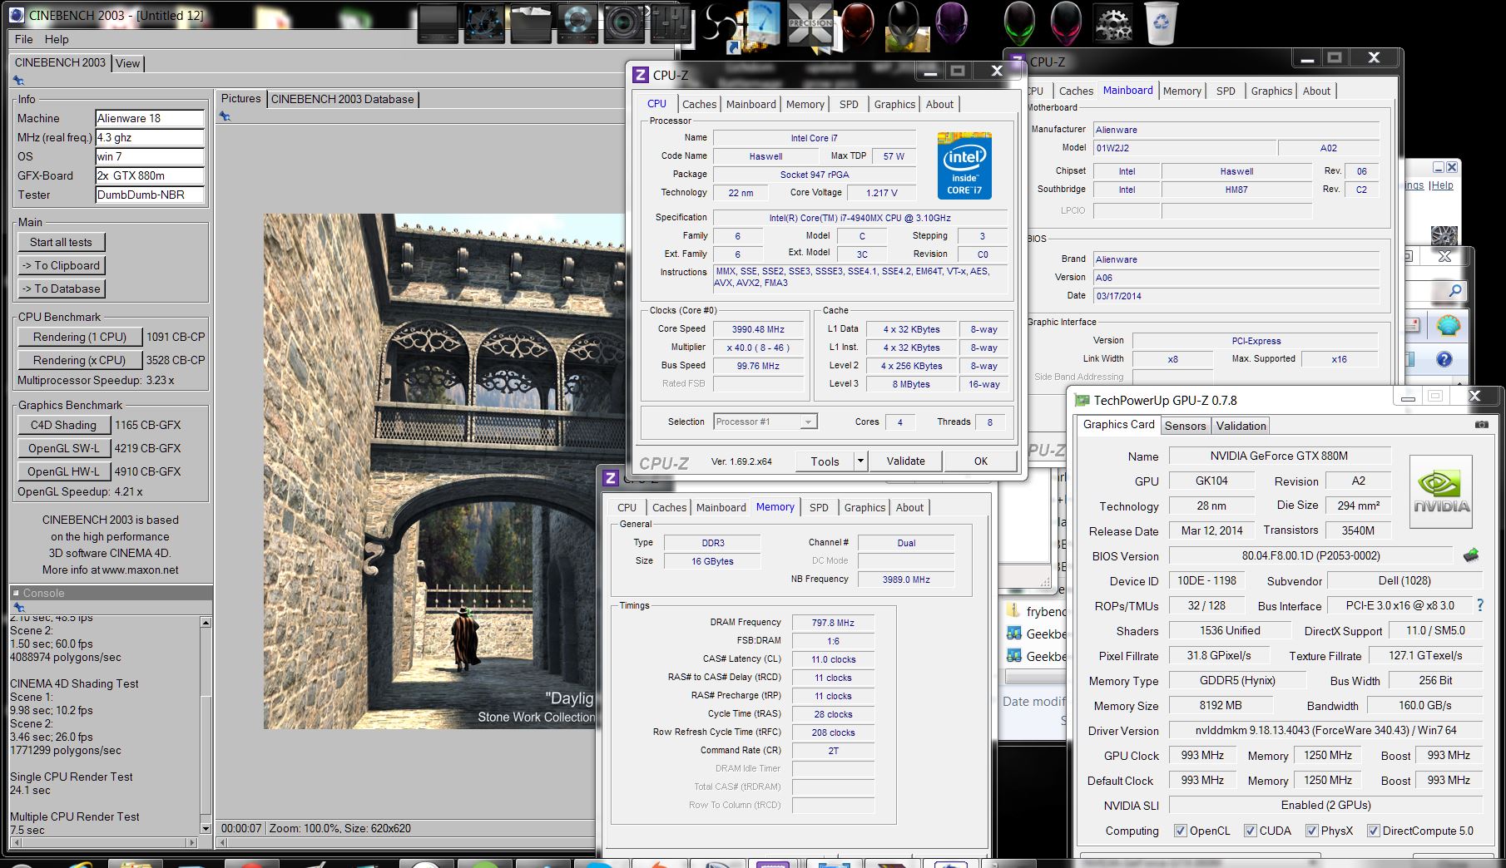Click the NVIDIA logo in GPU-Z
The width and height of the screenshot is (1506, 868).
tap(1441, 491)
